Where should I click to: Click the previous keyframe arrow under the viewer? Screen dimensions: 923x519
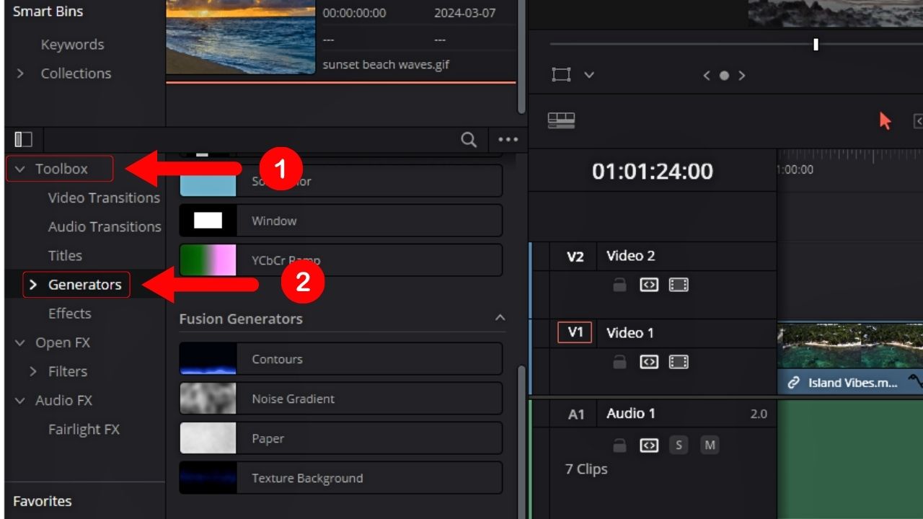pos(706,75)
